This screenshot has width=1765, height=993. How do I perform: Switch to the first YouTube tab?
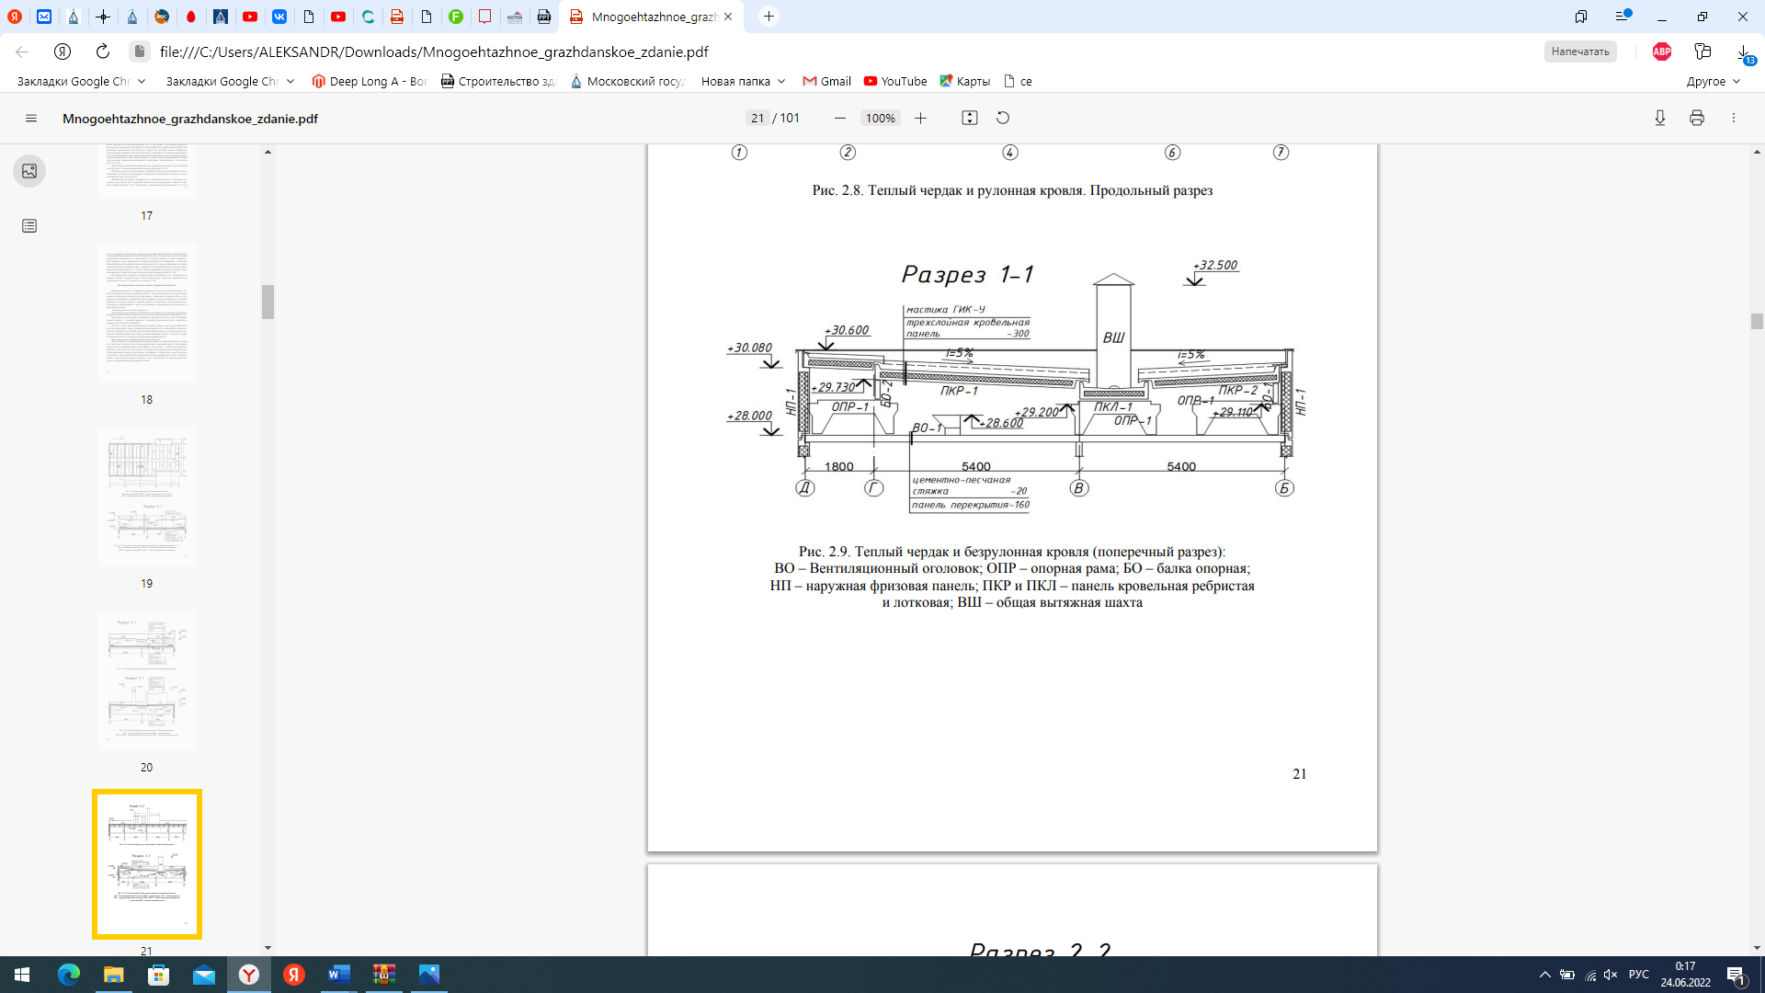pos(250,17)
